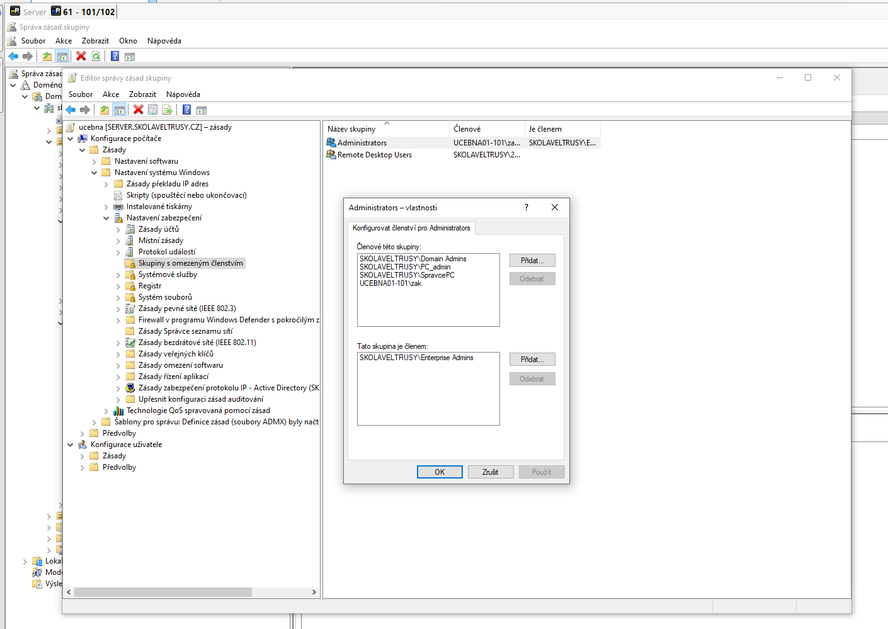The image size is (888, 629).
Task: Click the right arrow of the tree's horizontal scrollbar
Action: pyautogui.click(x=314, y=592)
